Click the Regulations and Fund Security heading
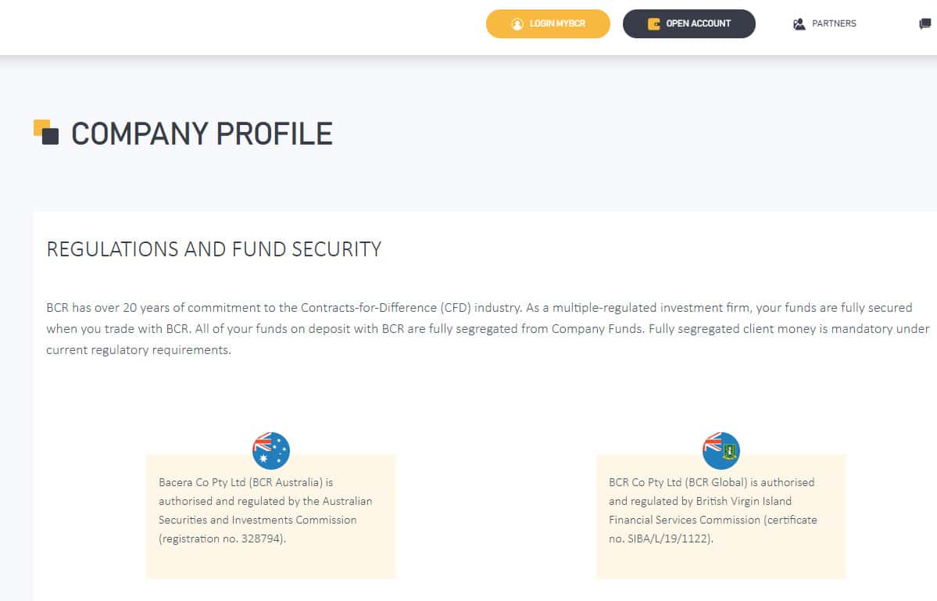937x601 pixels. [214, 249]
